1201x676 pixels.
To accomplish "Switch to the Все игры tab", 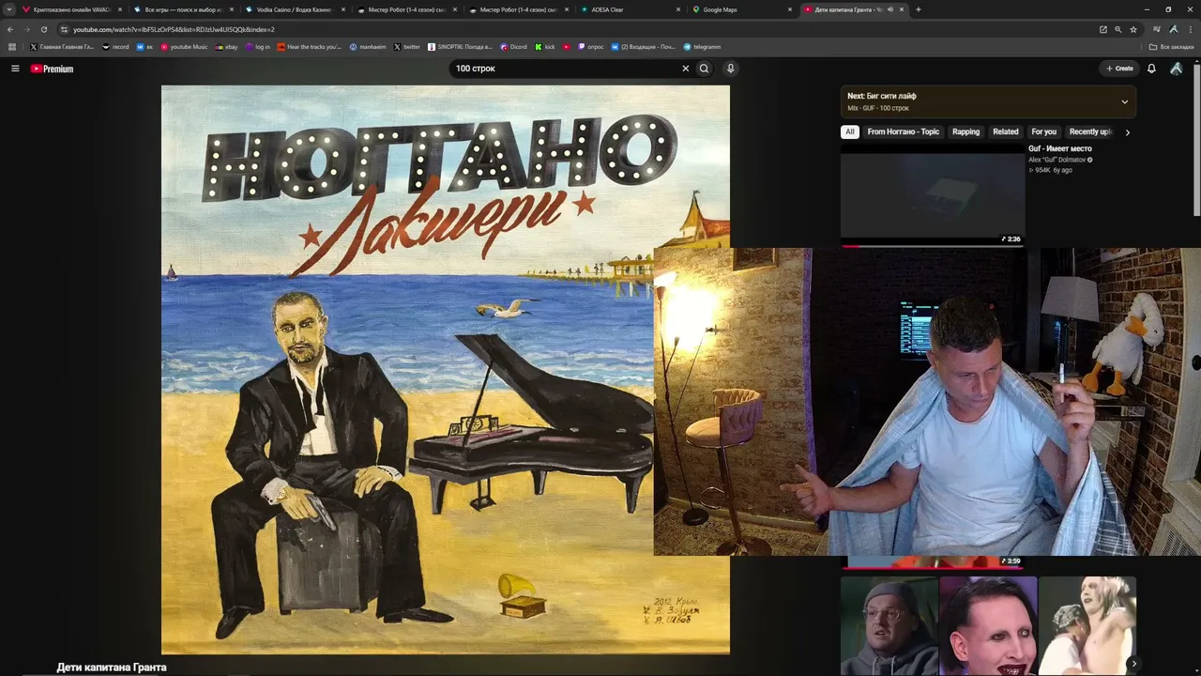I will tap(182, 9).
